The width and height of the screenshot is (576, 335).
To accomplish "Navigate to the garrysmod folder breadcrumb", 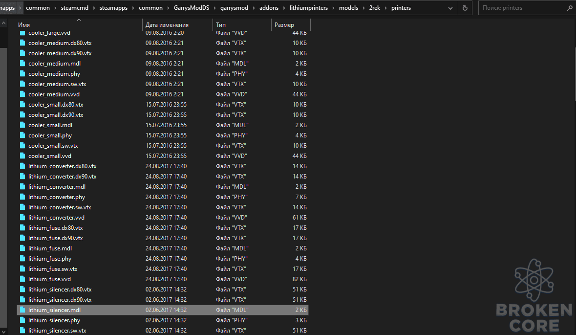I will pos(234,8).
